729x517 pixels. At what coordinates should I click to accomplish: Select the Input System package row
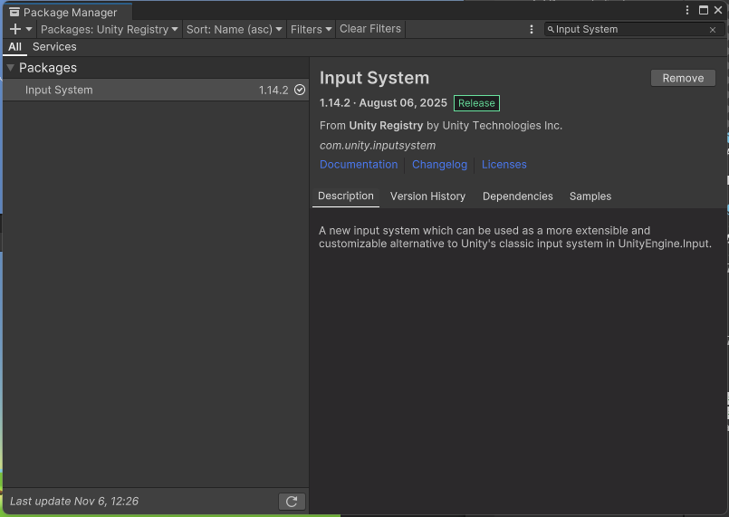point(156,90)
